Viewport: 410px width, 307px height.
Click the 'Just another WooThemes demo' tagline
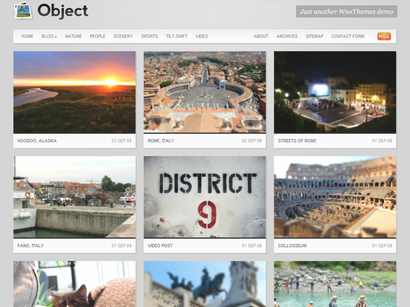[x=346, y=11]
